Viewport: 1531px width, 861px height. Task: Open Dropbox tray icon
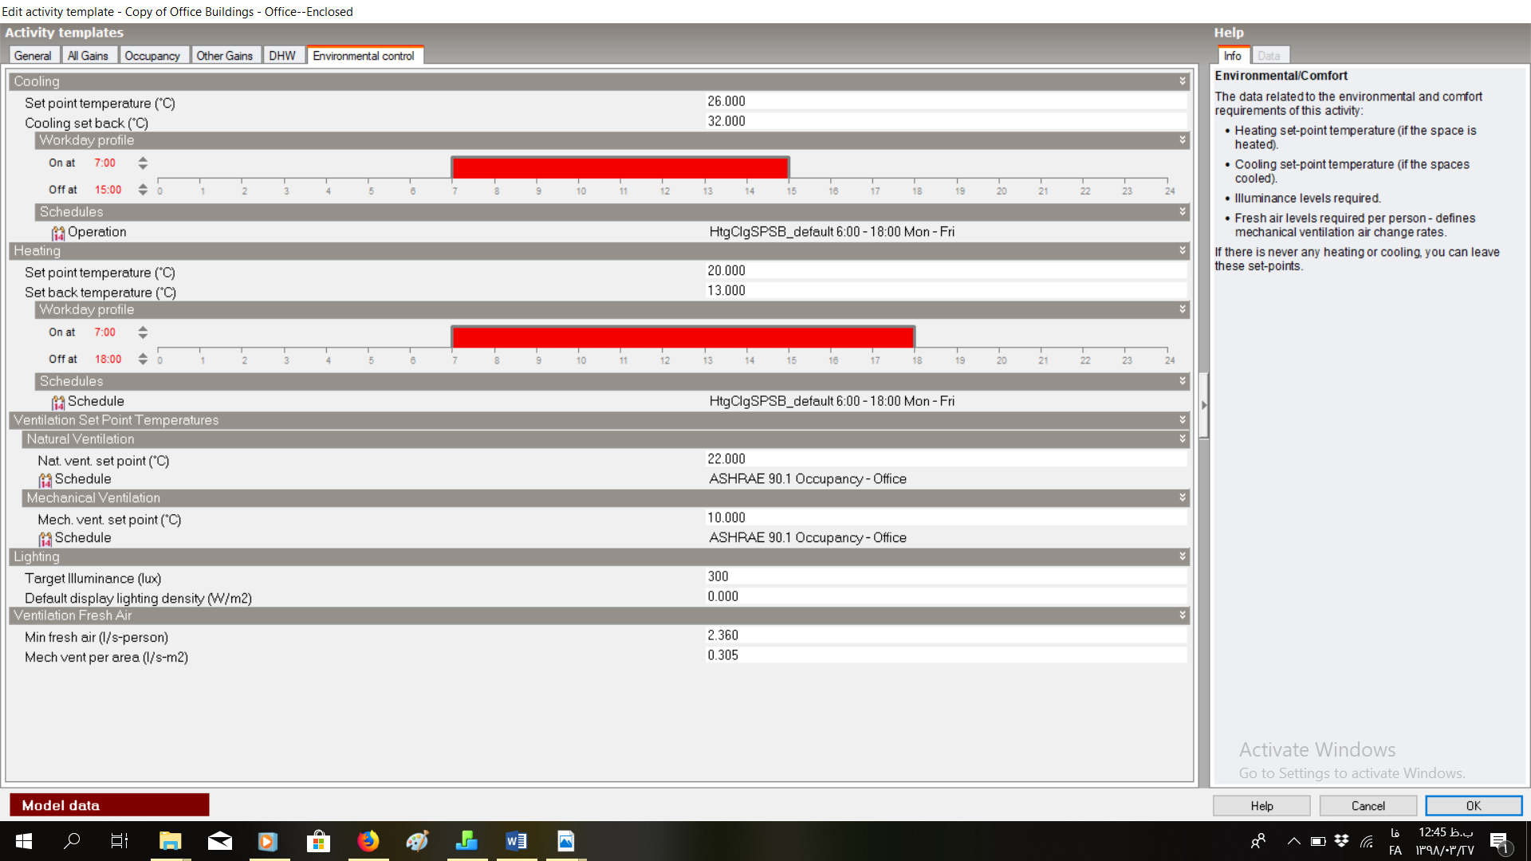pos(1341,841)
